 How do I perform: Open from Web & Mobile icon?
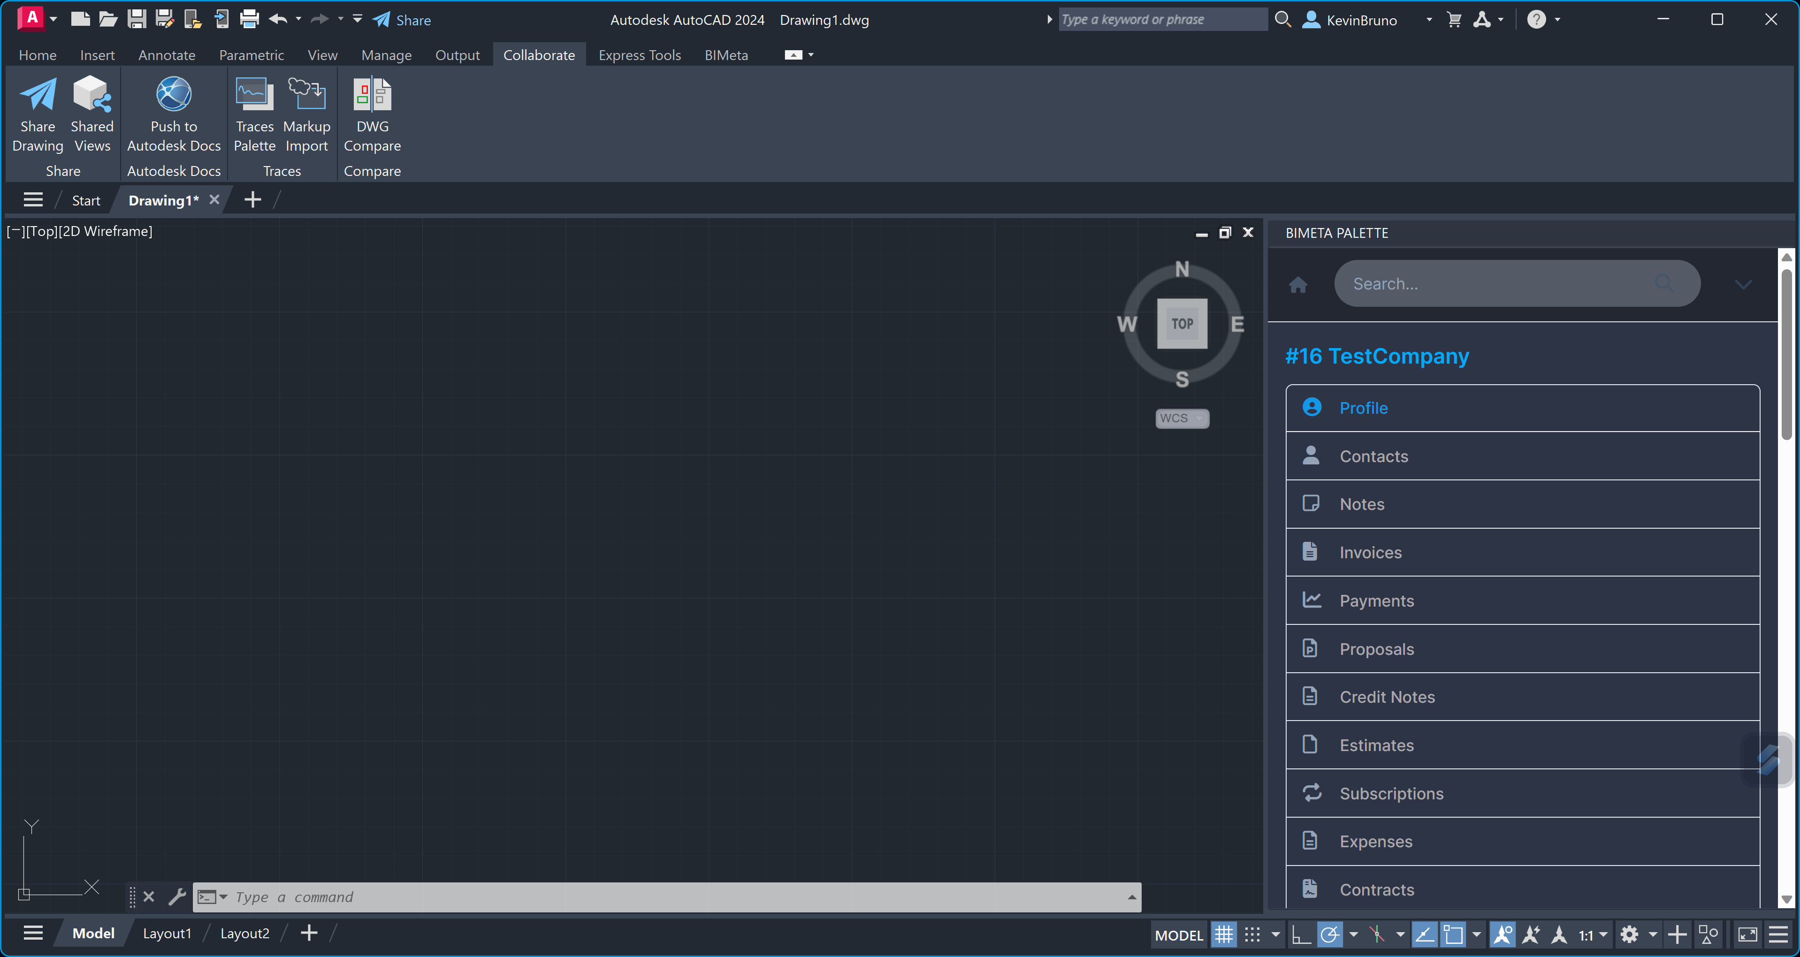(193, 19)
